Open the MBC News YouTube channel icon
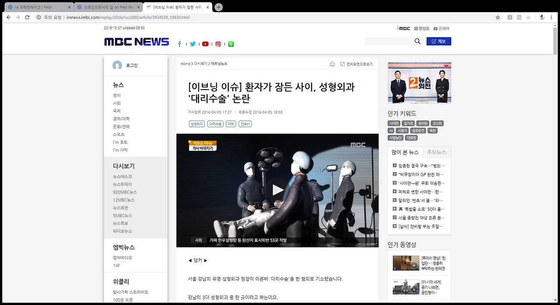 [205, 44]
